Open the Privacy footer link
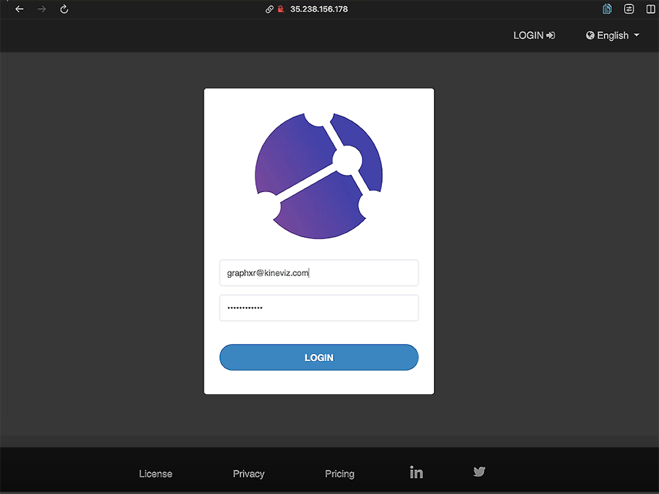Screen dimensions: 659x494 tap(248, 474)
